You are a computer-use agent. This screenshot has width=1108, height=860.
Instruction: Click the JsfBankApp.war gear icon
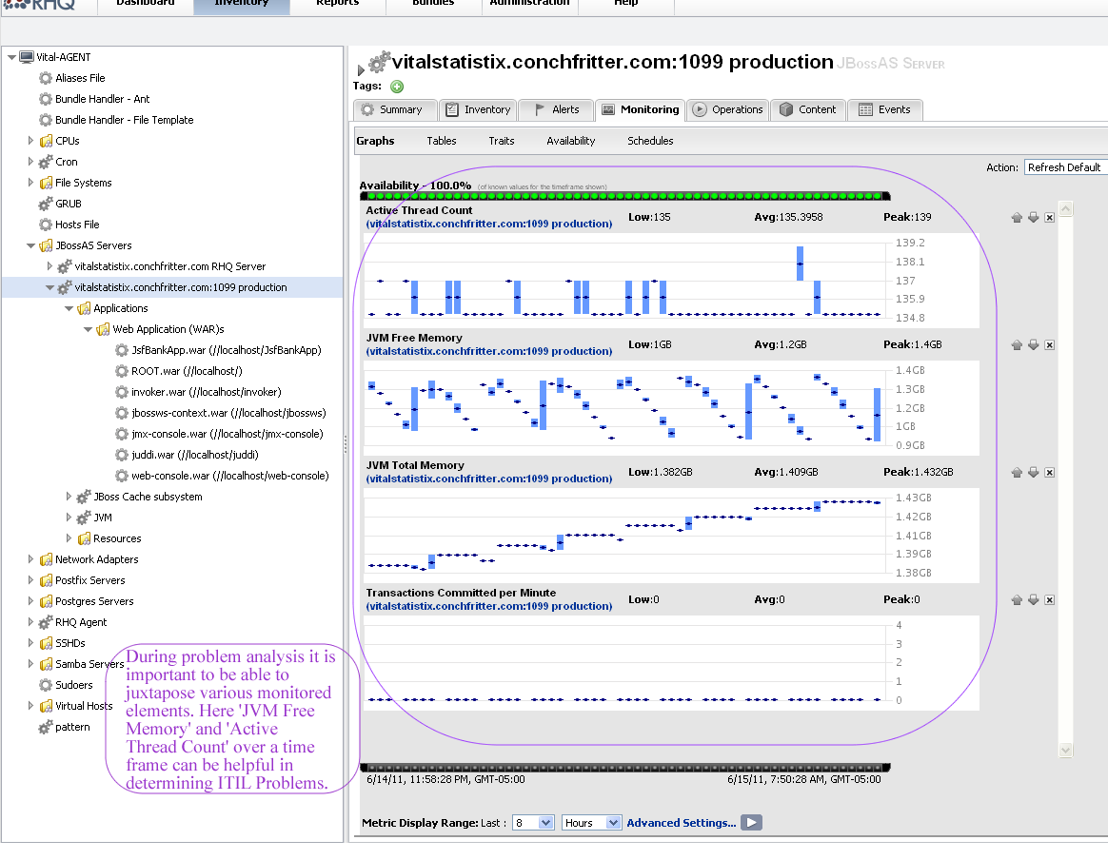(122, 350)
